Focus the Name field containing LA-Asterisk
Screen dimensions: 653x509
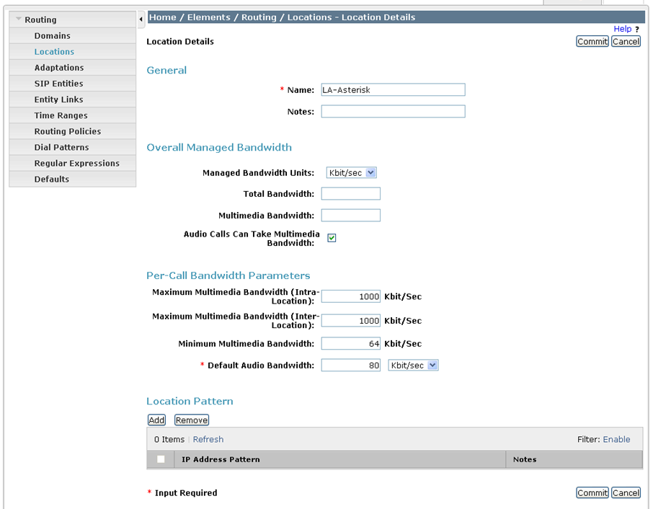pos(393,90)
